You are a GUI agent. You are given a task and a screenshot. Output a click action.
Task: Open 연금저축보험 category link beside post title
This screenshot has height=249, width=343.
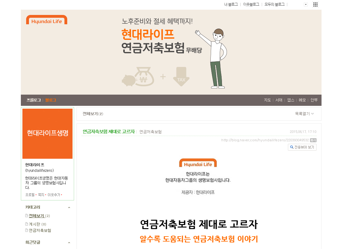pyautogui.click(x=151, y=132)
